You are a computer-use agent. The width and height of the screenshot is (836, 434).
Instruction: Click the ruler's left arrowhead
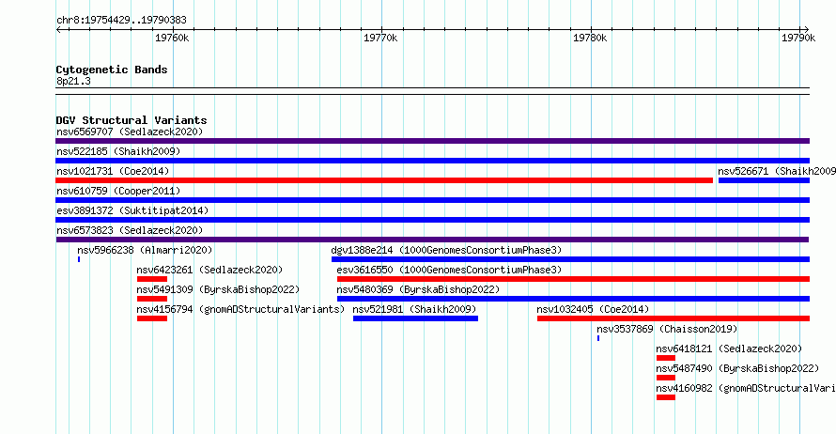click(x=58, y=30)
